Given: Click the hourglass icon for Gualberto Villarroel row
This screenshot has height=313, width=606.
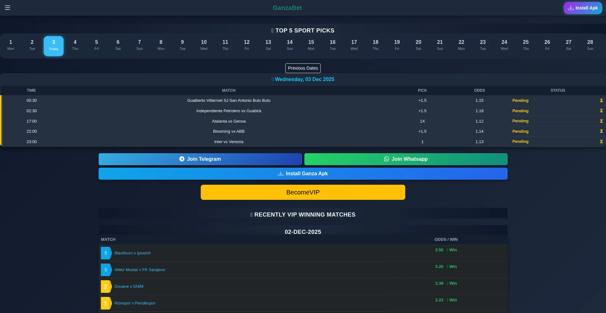Looking at the screenshot, I should [x=601, y=101].
